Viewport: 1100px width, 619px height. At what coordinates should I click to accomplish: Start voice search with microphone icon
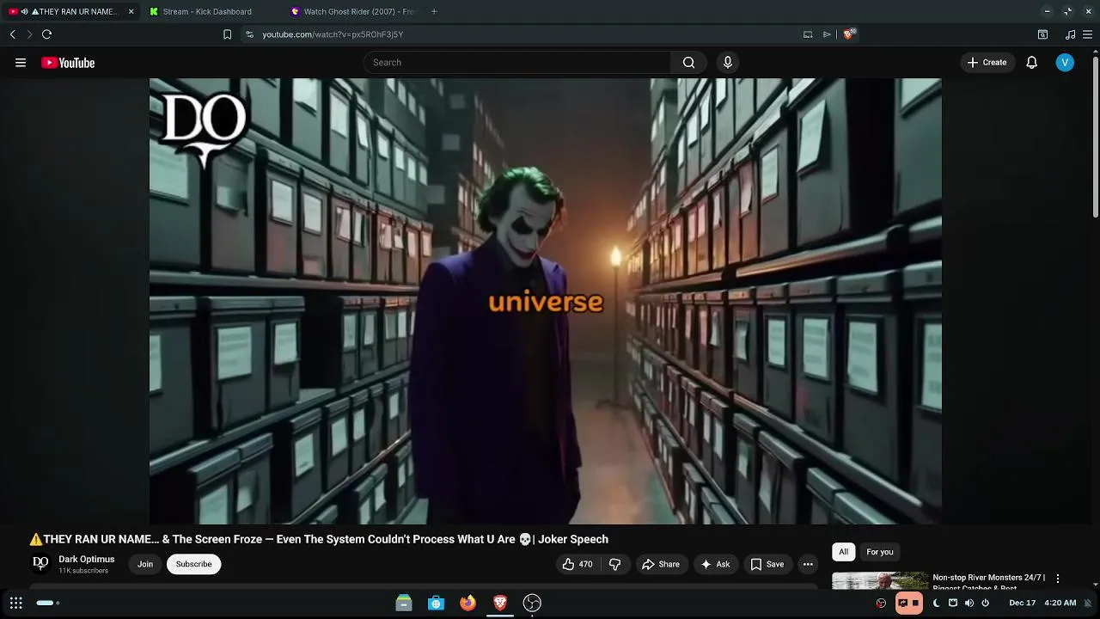click(728, 63)
